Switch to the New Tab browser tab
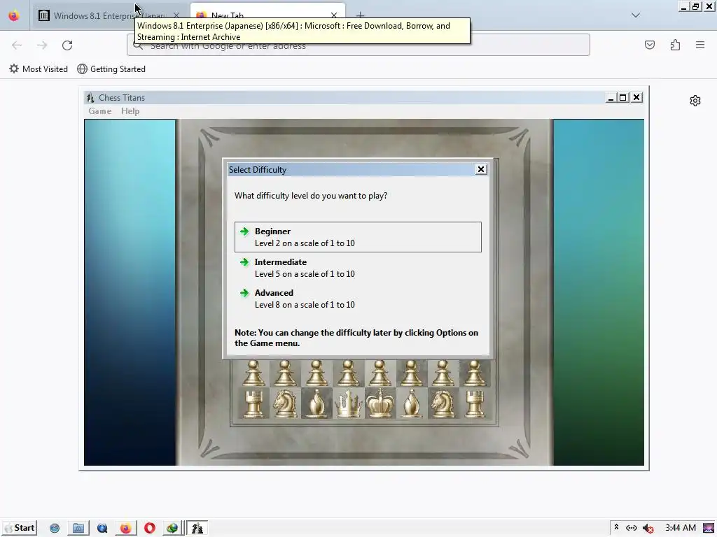This screenshot has width=717, height=537. click(x=267, y=15)
